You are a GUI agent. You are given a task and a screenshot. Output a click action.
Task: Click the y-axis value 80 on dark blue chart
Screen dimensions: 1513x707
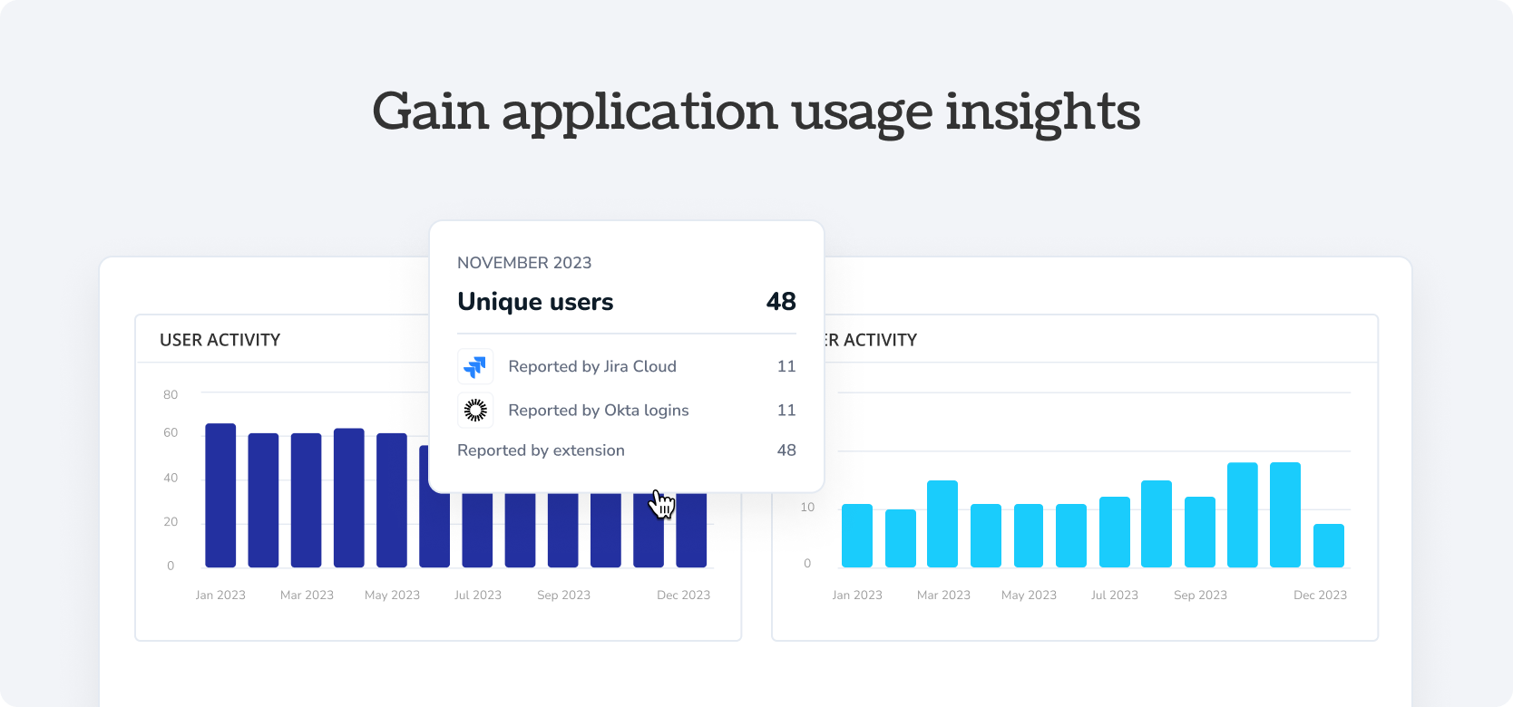[171, 394]
